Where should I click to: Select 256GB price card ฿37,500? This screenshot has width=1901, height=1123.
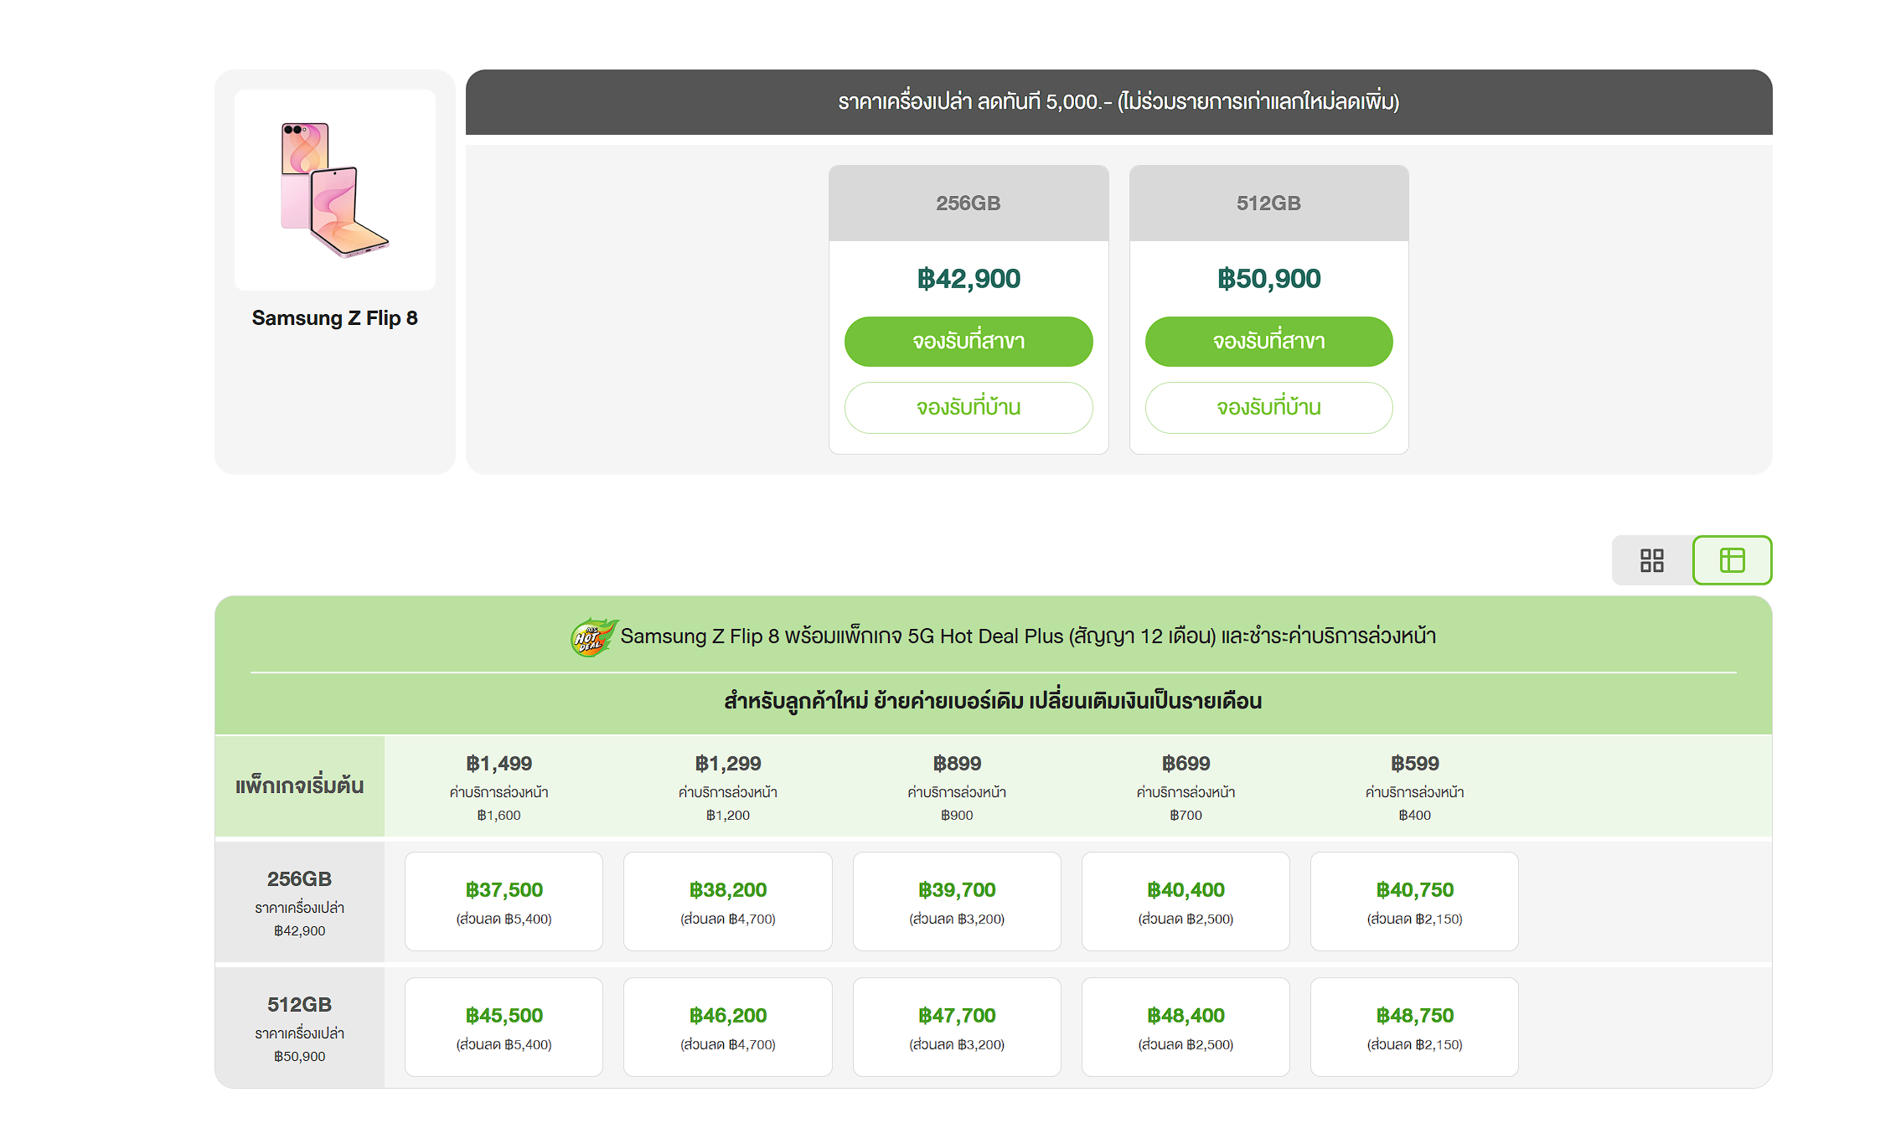[504, 902]
